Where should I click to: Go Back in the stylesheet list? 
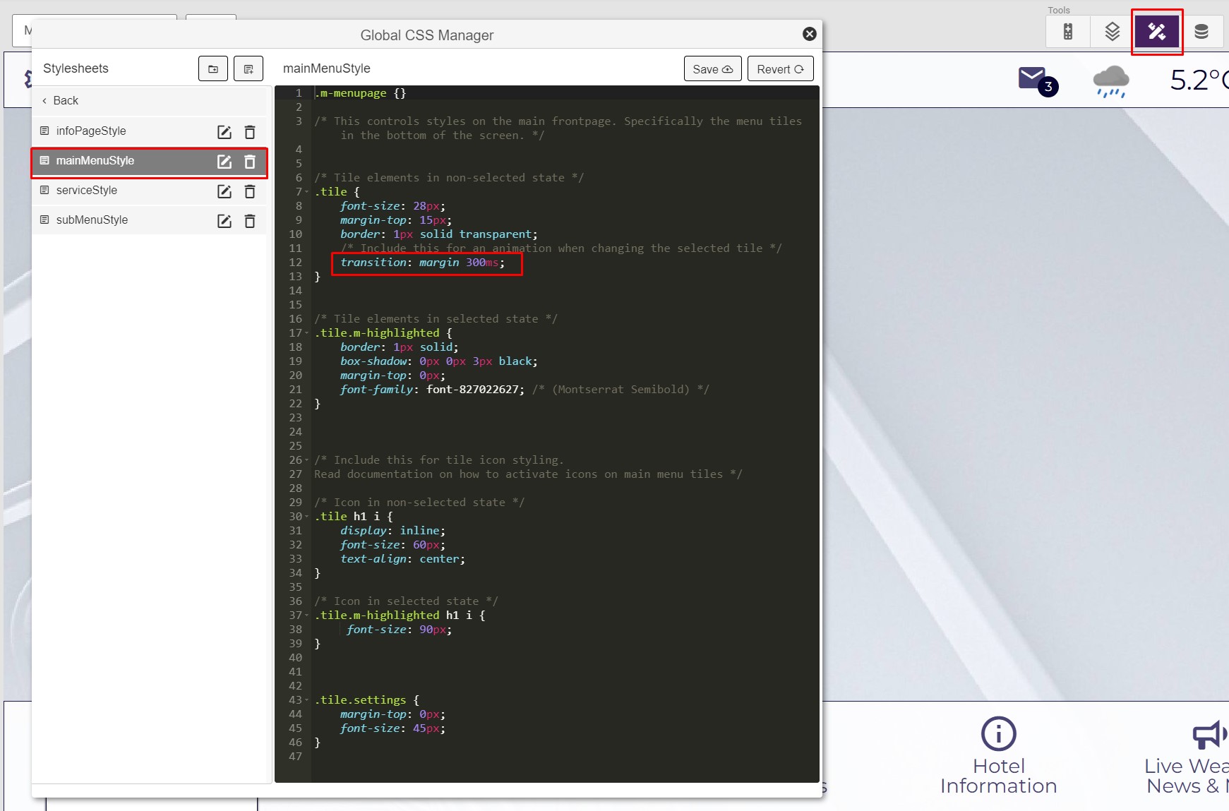tap(60, 100)
